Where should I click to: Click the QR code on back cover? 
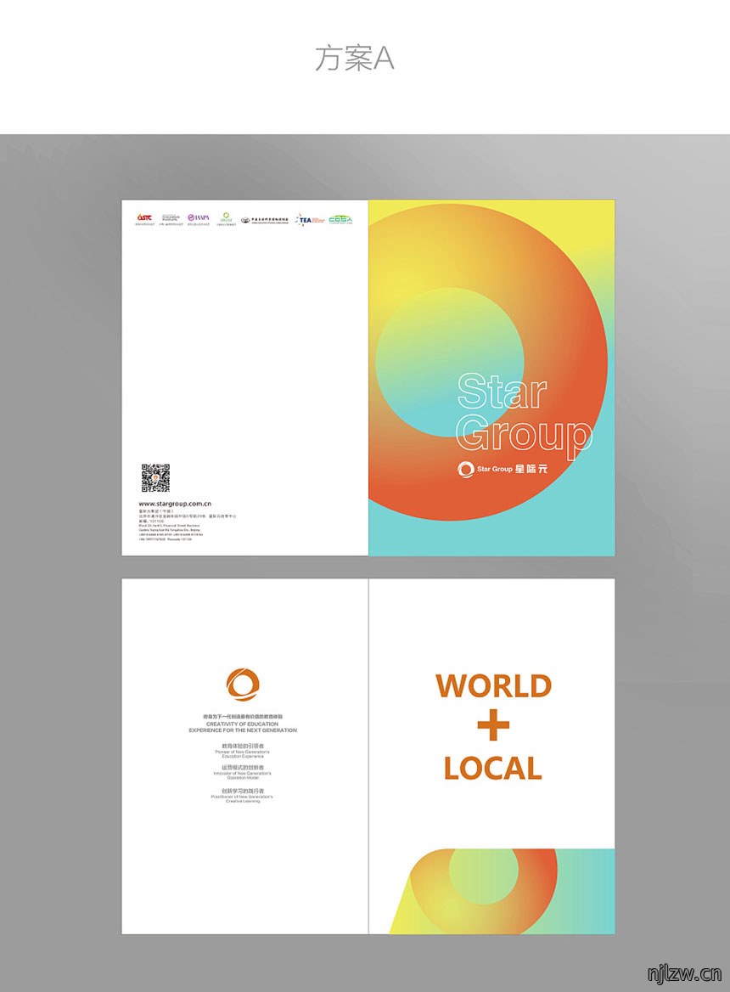pos(155,477)
